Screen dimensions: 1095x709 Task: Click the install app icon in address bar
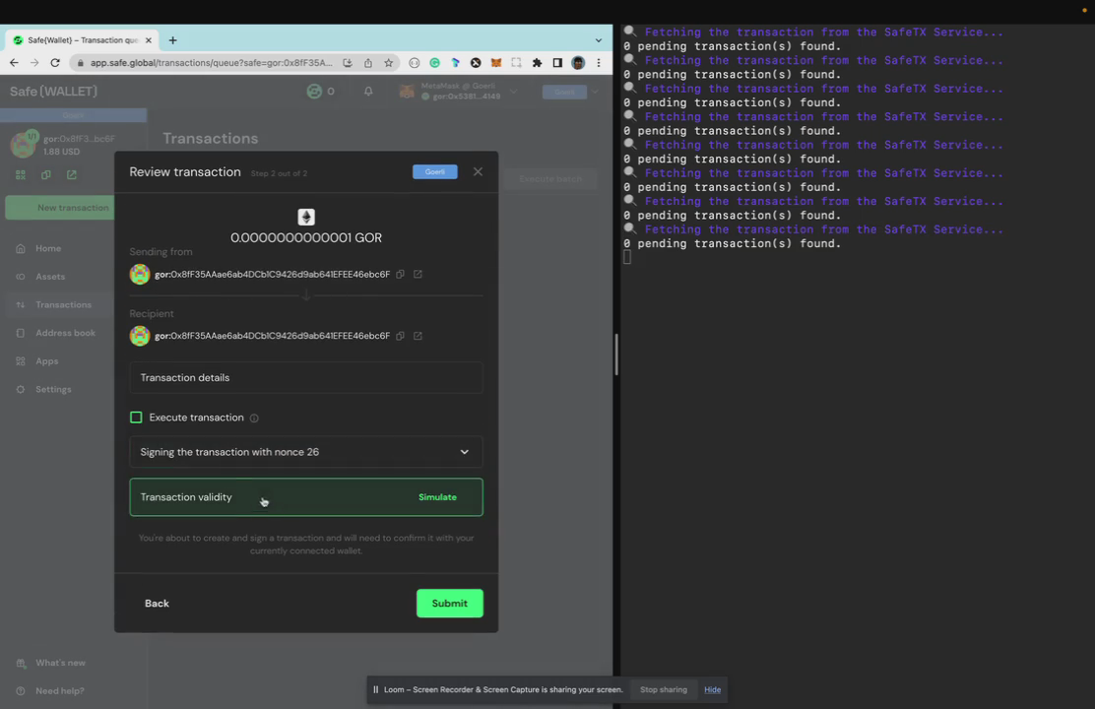click(348, 63)
